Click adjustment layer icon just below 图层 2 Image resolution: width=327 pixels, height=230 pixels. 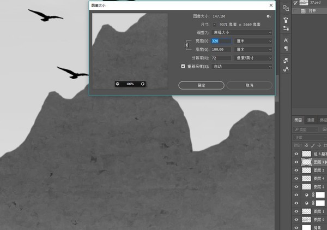click(x=306, y=195)
